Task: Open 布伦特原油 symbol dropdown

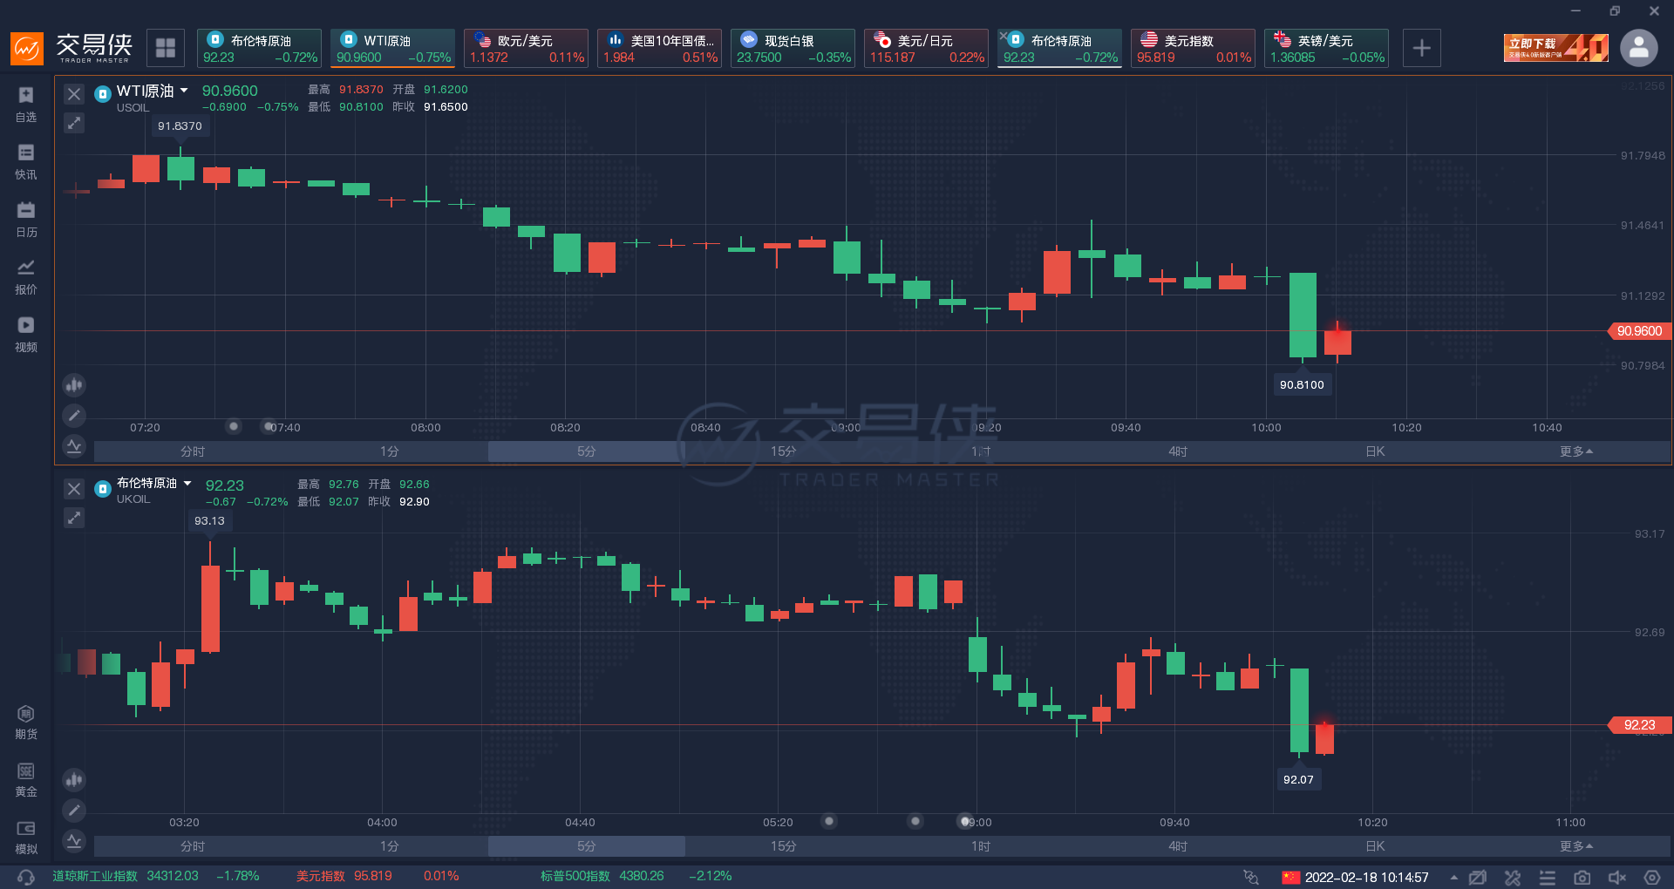Action: coord(187,483)
